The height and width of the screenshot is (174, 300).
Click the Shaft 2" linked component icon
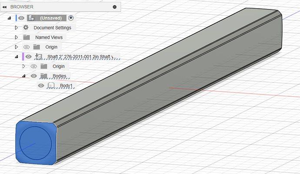[x=38, y=56]
